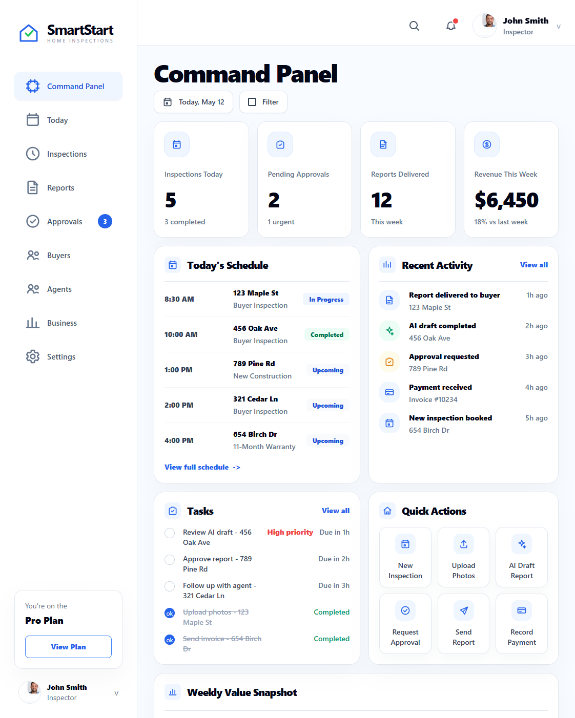Image resolution: width=575 pixels, height=718 pixels.
Task: Open the notifications bell icon
Action: (x=451, y=26)
